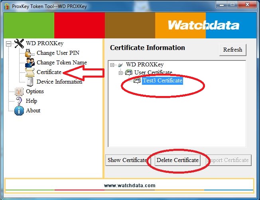Click Delete Certificate button
This screenshot has height=200, width=260.
coord(177,160)
